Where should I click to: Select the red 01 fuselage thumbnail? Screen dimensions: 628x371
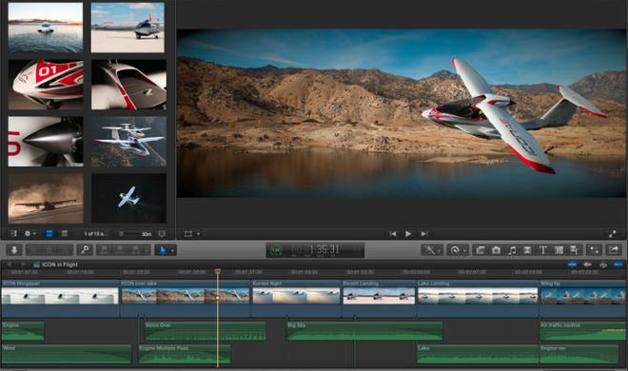tap(46, 85)
